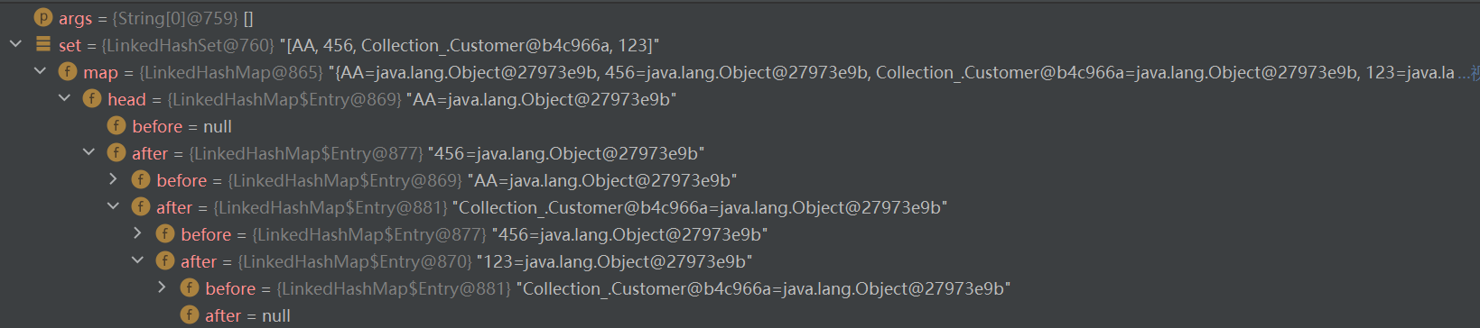Collapse the head Entry@869 node

[x=64, y=98]
